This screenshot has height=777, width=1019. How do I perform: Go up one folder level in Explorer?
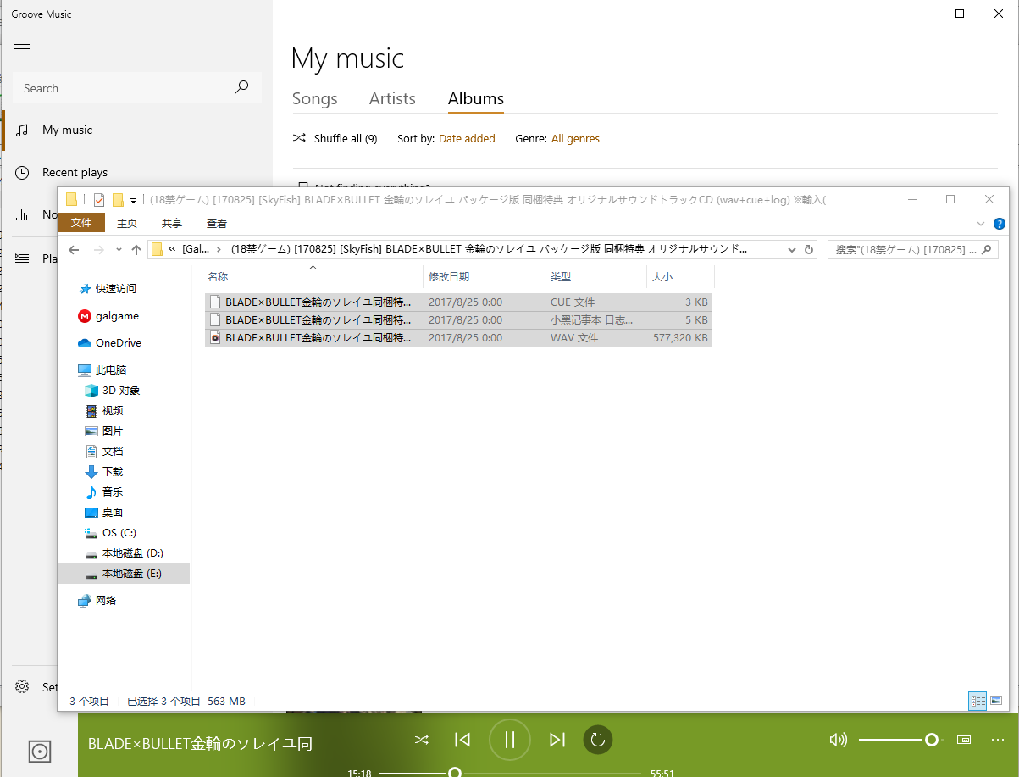tap(136, 250)
